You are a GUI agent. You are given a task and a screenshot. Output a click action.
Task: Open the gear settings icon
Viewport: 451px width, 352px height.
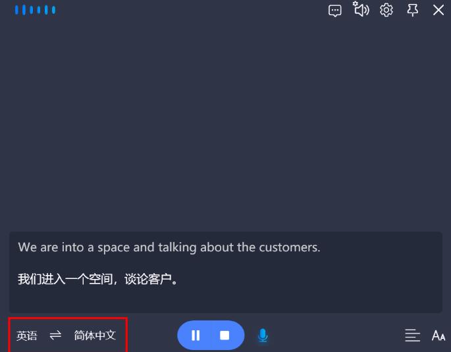[386, 11]
